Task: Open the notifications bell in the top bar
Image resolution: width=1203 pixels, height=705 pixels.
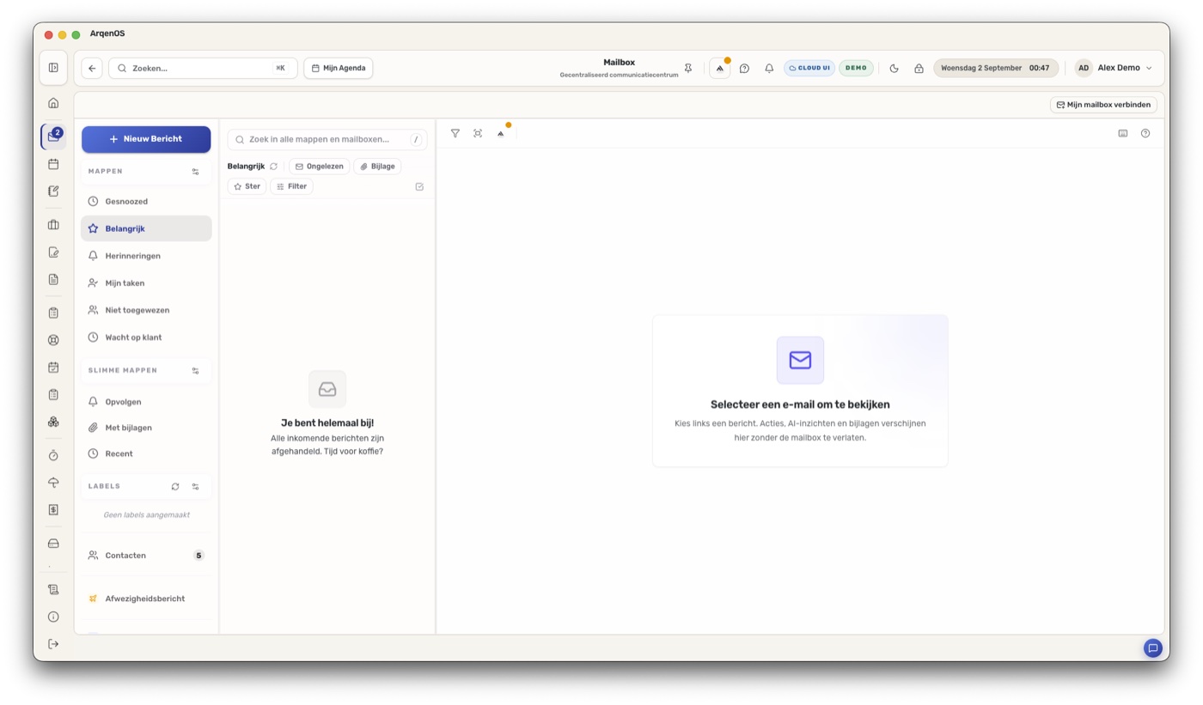Action: click(x=769, y=68)
